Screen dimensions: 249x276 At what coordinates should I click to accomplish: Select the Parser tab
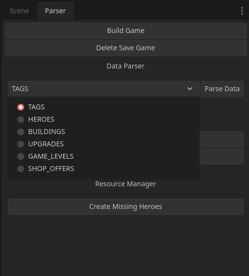[x=55, y=11]
